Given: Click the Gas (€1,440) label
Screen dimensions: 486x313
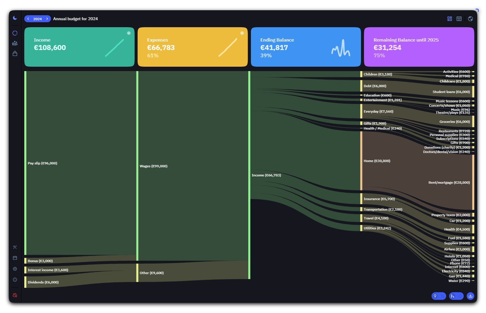Looking at the screenshot, I should [459, 276].
